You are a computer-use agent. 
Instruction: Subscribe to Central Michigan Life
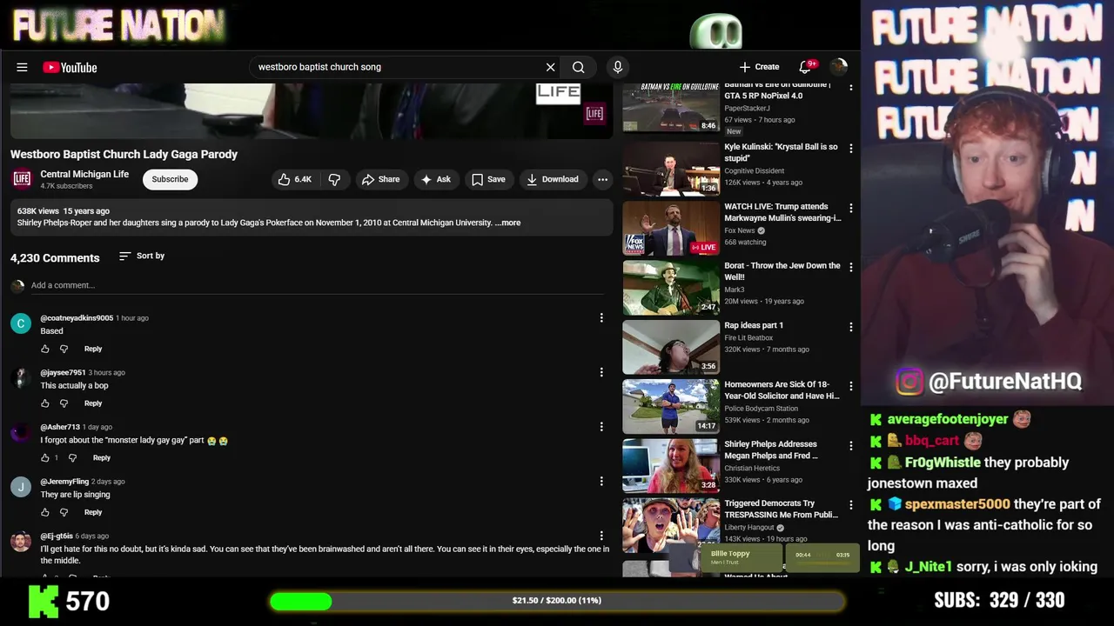(170, 179)
